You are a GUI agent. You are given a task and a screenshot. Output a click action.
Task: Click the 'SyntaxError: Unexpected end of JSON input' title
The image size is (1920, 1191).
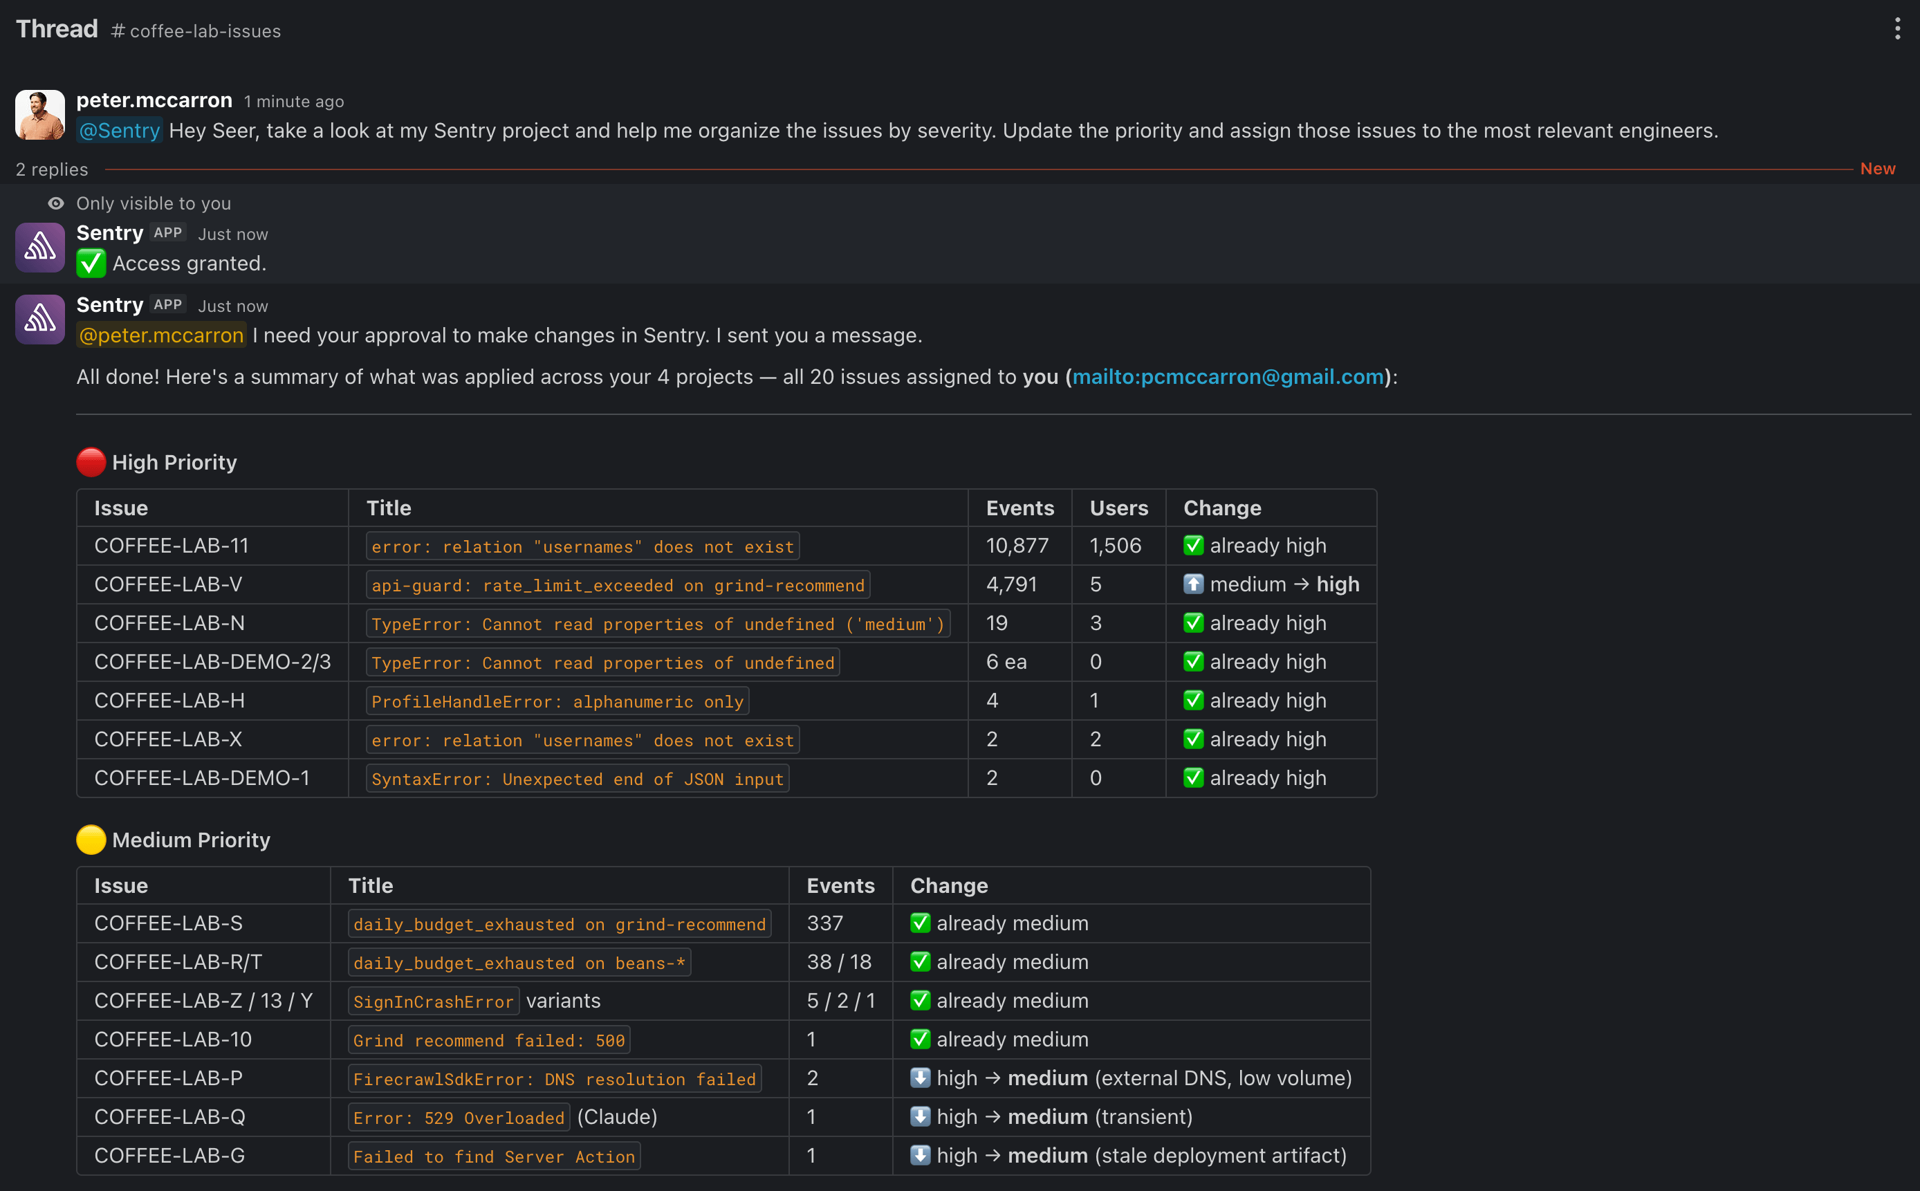tap(578, 779)
